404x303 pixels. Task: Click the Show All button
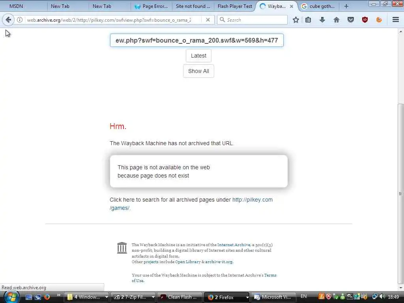click(x=198, y=71)
